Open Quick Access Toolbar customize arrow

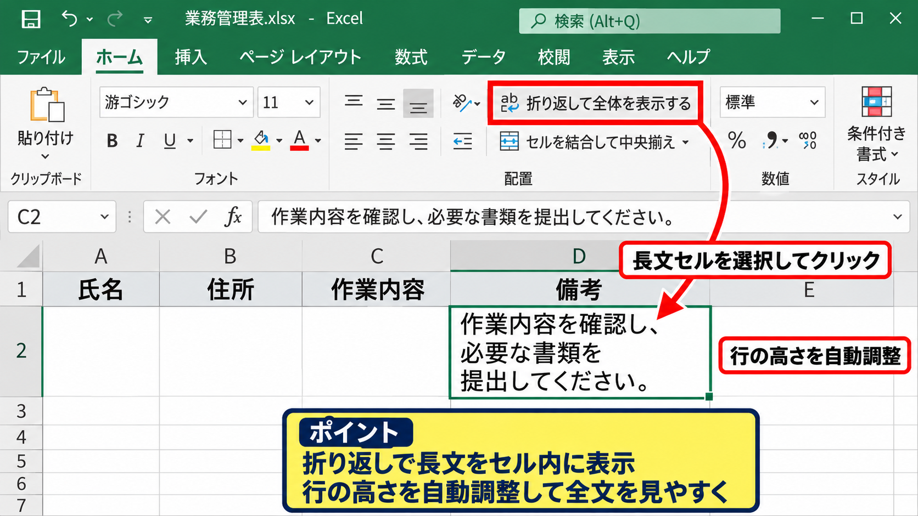[148, 20]
